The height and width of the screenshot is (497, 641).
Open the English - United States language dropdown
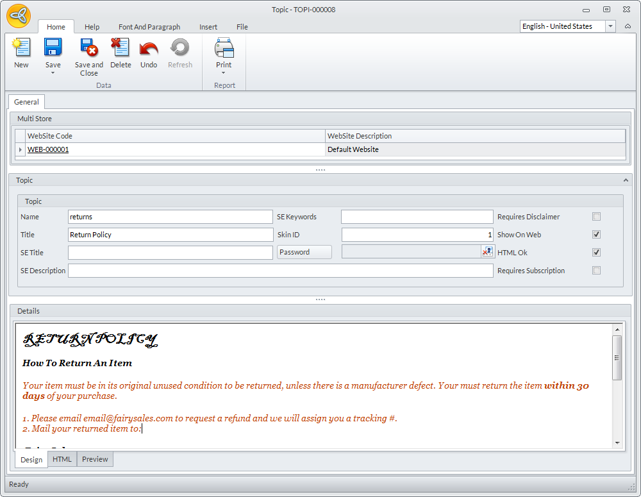[x=610, y=26]
